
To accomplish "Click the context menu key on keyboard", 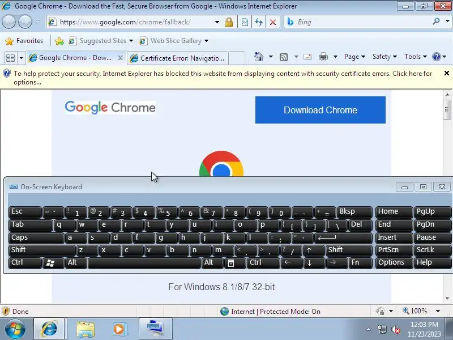I will 234,263.
